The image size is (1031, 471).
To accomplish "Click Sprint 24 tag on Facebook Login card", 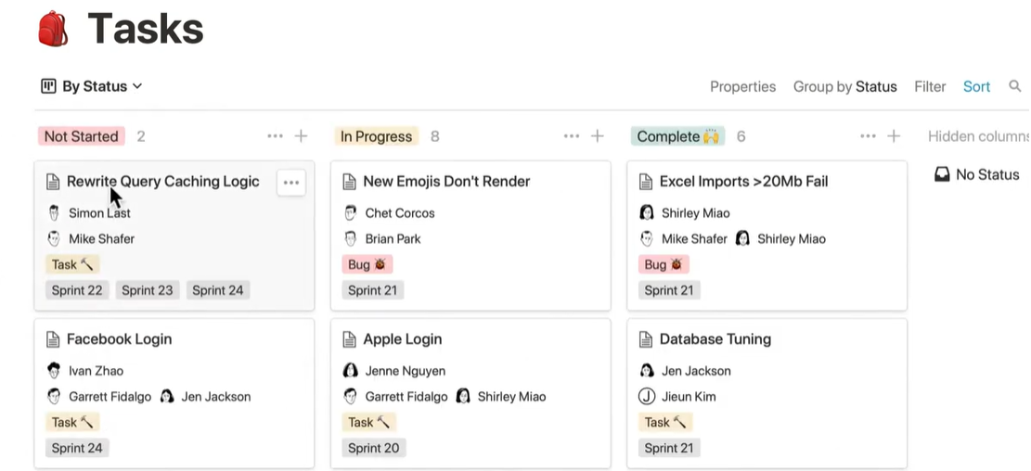I will [77, 448].
